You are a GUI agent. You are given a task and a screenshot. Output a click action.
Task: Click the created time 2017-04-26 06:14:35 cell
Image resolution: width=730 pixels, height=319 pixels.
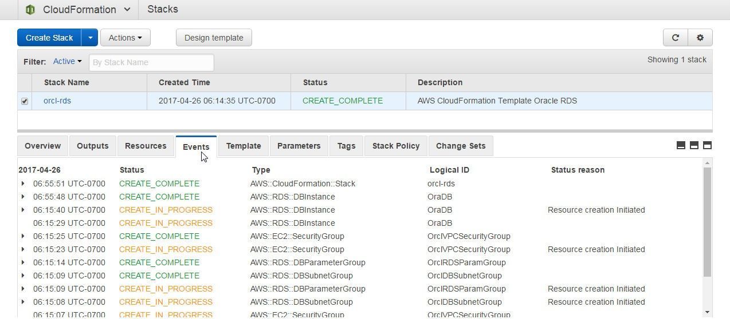tap(217, 101)
